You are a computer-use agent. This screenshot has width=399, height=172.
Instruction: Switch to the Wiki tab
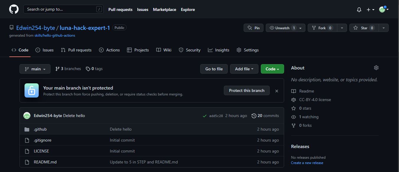164,50
